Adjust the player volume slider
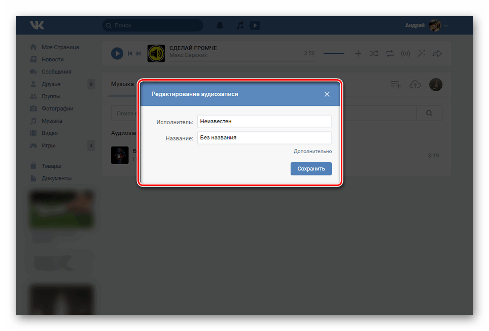Image resolution: width=489 pixels, height=331 pixels. tap(334, 53)
